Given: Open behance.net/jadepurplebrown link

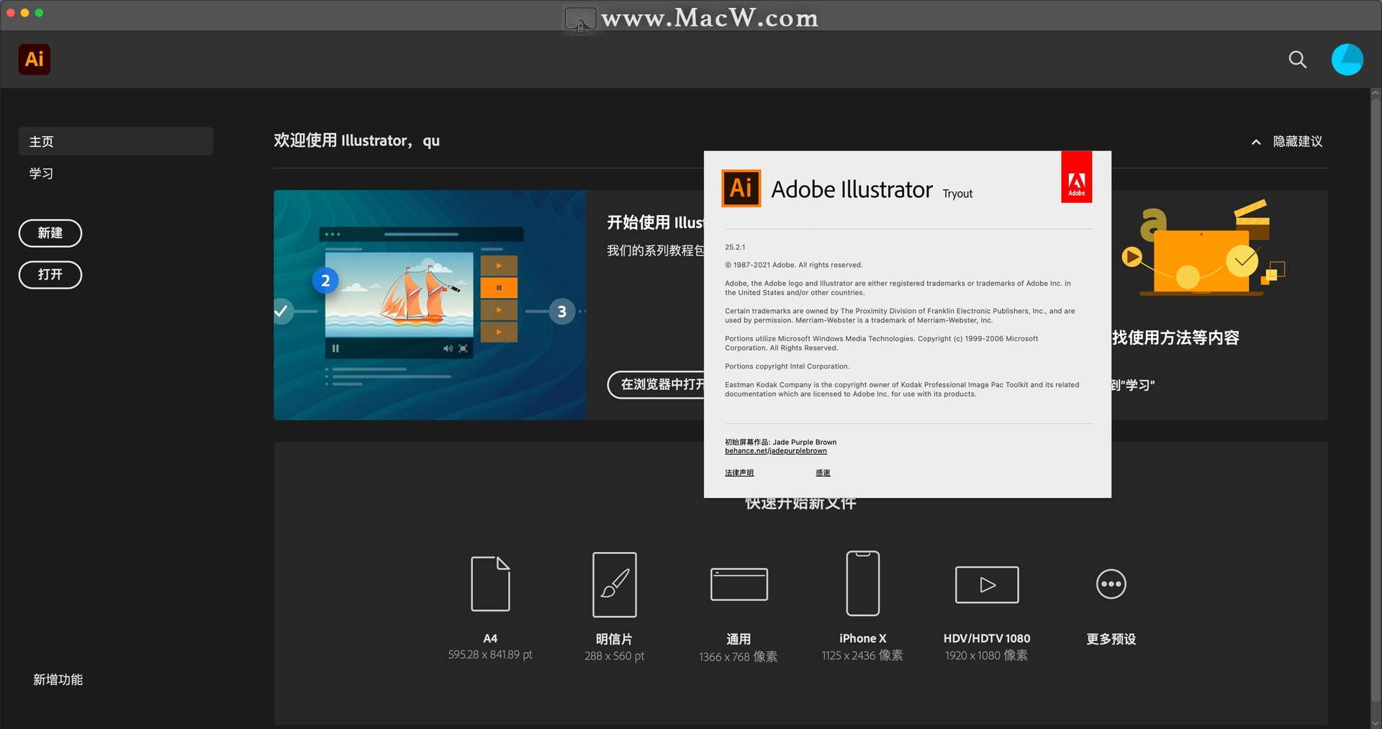Looking at the screenshot, I should 775,451.
